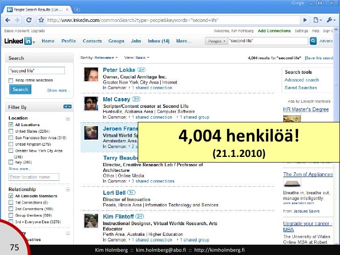Open the Groups menu item
Image resolution: width=340 pixels, height=255 pixels.
(x=116, y=41)
